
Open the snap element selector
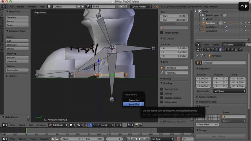[x=130, y=125]
